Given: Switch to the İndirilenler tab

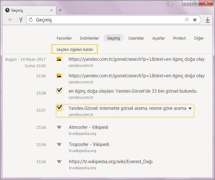Looking at the screenshot, I should pyautogui.click(x=89, y=38).
